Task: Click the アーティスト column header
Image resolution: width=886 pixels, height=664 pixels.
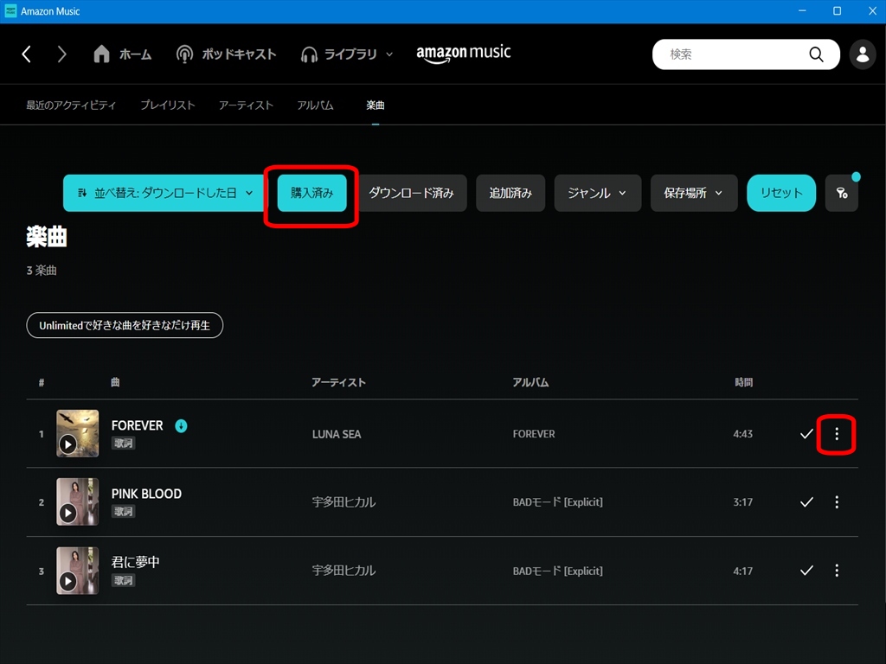Action: pos(338,382)
